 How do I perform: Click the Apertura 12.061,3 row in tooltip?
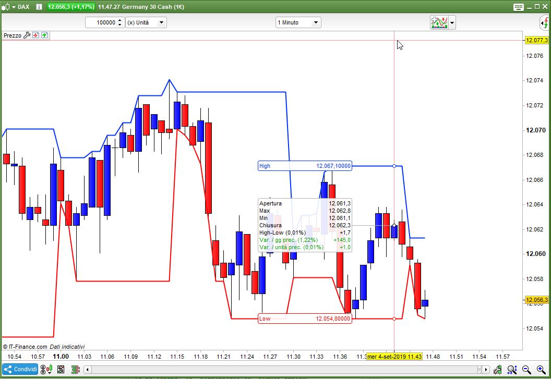coord(305,203)
